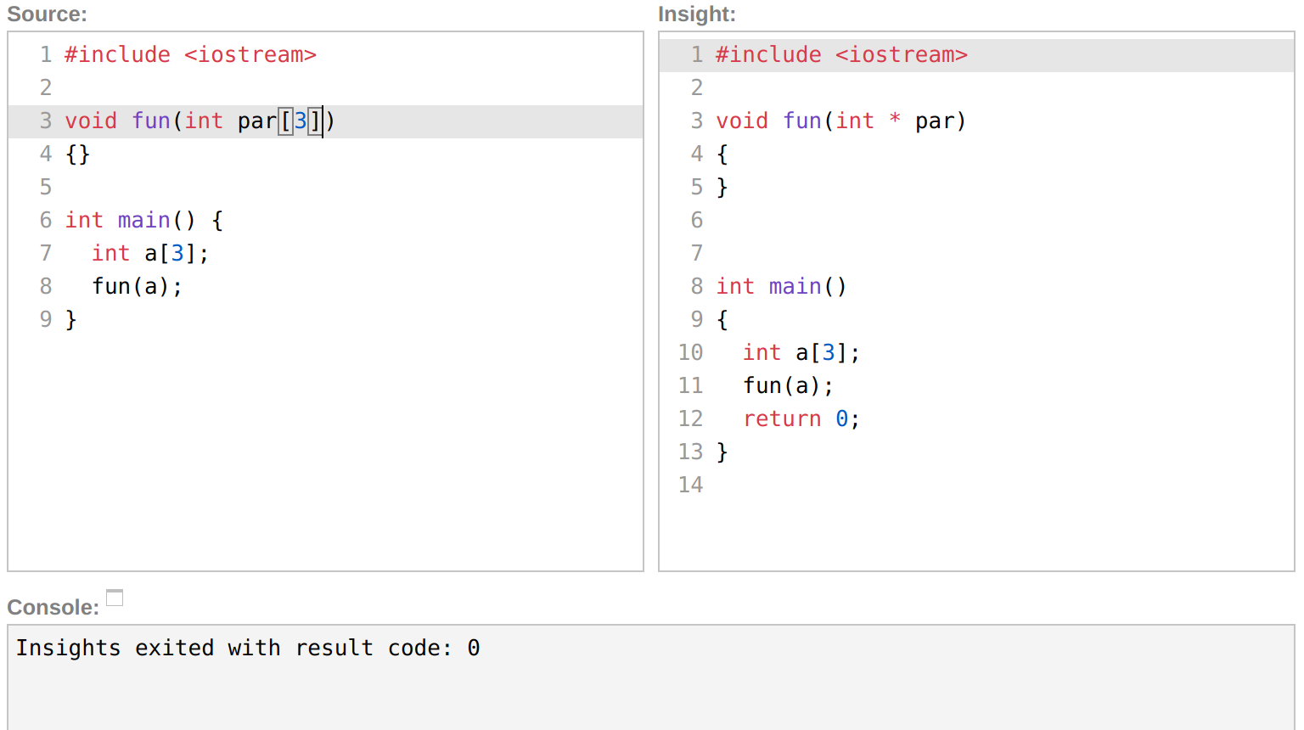This screenshot has width=1304, height=730.
Task: Click 'void fun(int par[3])' line in Source
Action: [200, 121]
